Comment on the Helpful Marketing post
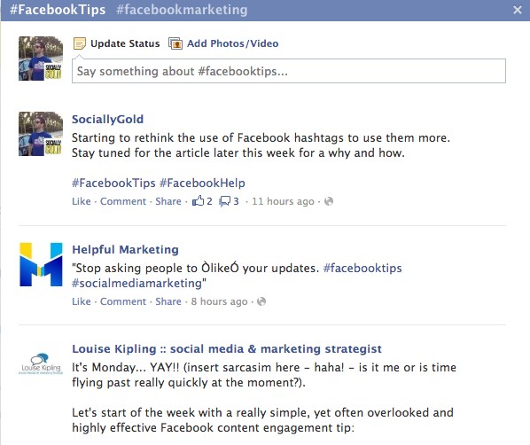The height and width of the screenshot is (445, 530). (x=123, y=301)
